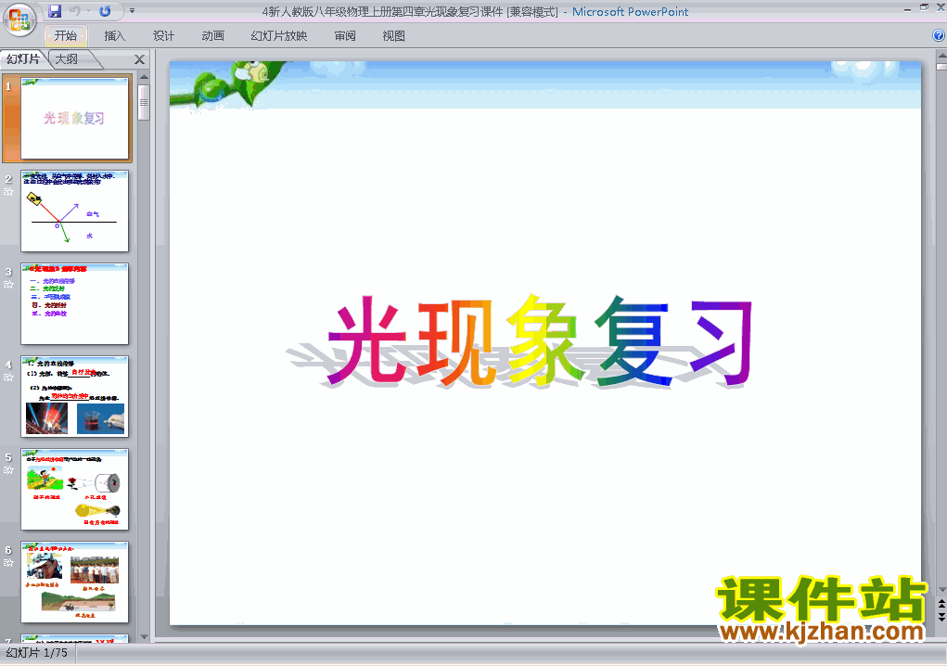Screen dimensions: 947x666
Task: Select slide 1 thumbnail 光现象复习
Action: 75,119
